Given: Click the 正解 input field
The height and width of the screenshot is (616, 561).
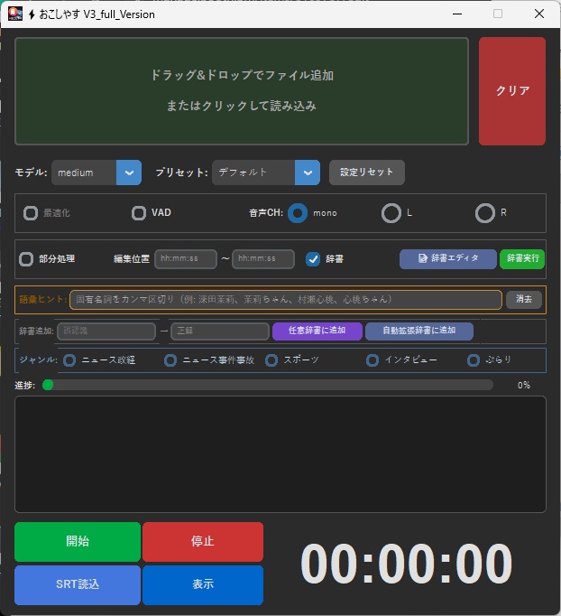Looking at the screenshot, I should coord(220,331).
